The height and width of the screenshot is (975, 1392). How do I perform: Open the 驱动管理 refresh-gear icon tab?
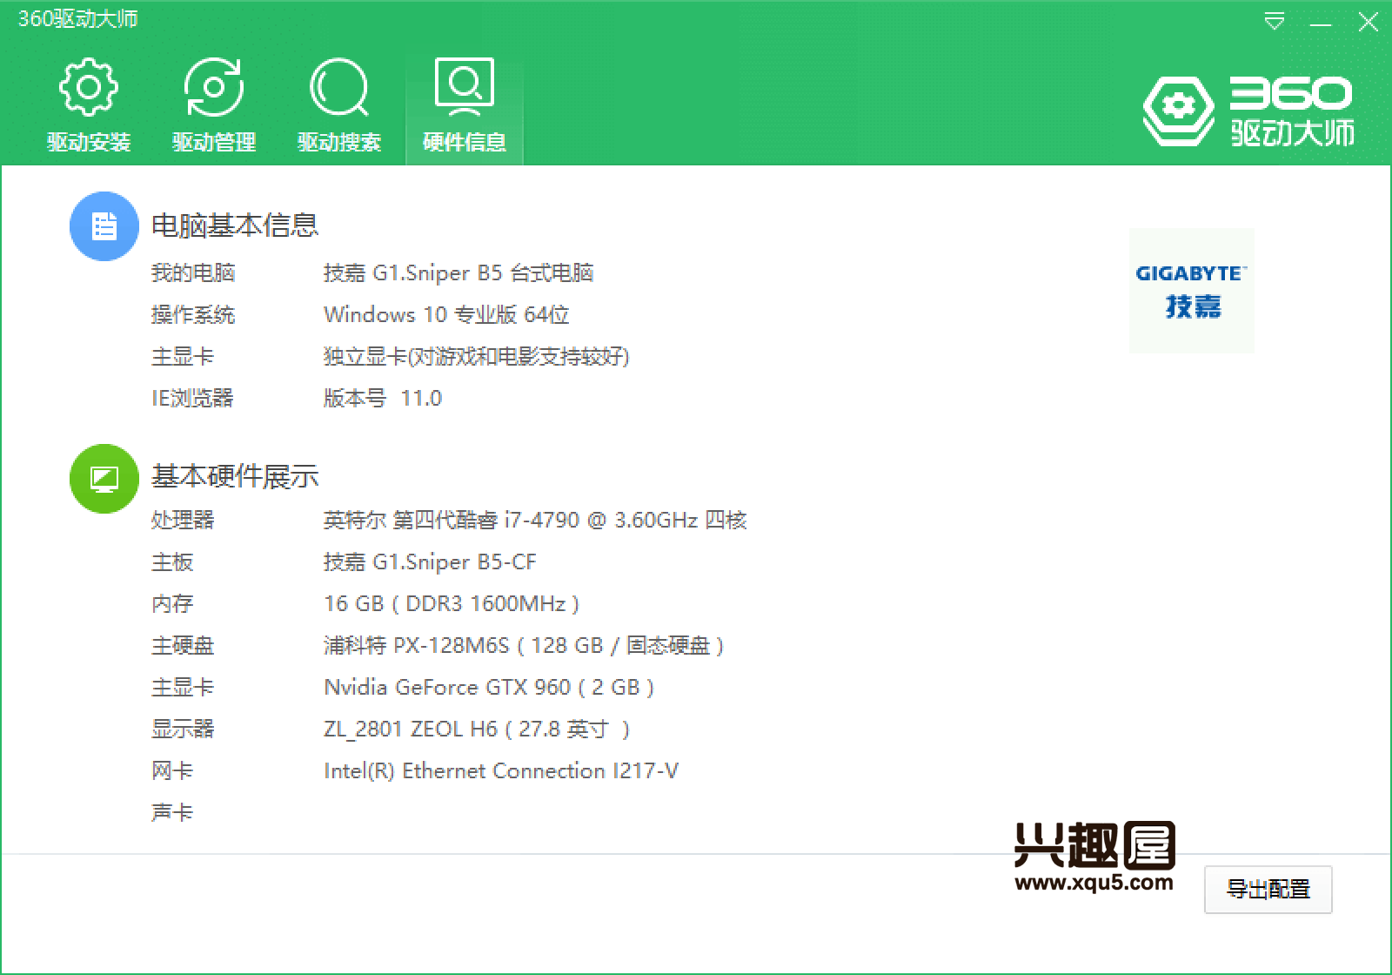coord(214,106)
